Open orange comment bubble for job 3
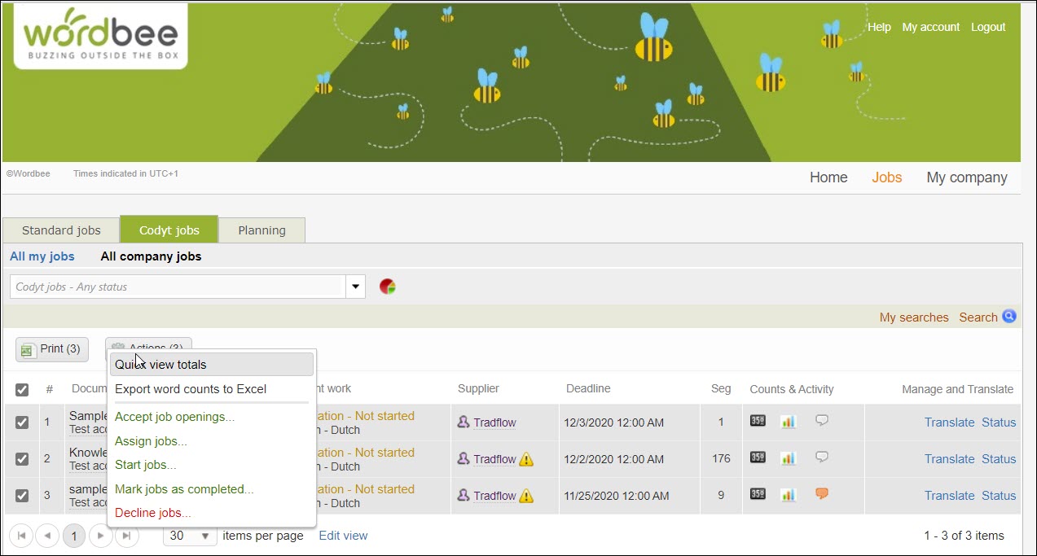 coord(822,494)
